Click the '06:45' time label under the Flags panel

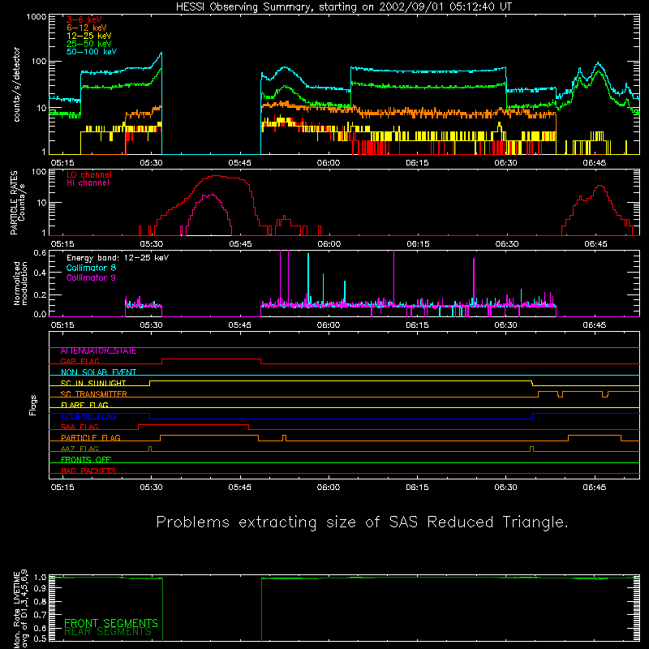click(x=594, y=488)
